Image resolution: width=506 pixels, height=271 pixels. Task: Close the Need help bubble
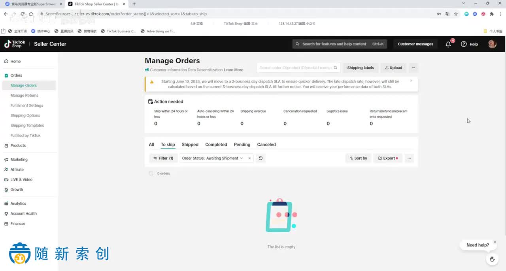point(495,242)
